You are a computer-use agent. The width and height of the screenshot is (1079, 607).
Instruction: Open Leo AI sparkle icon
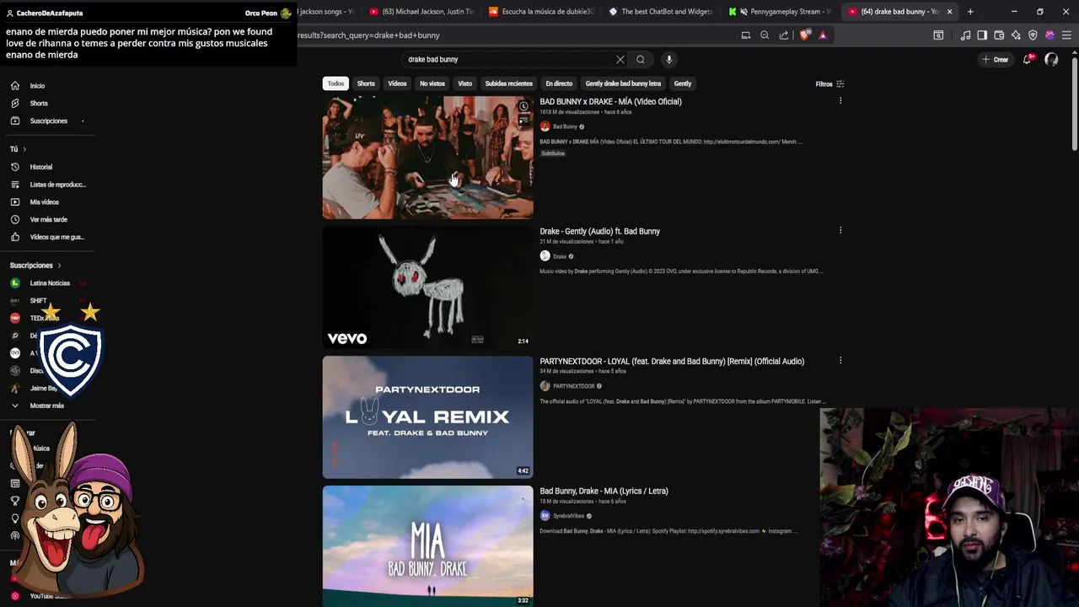click(1016, 35)
